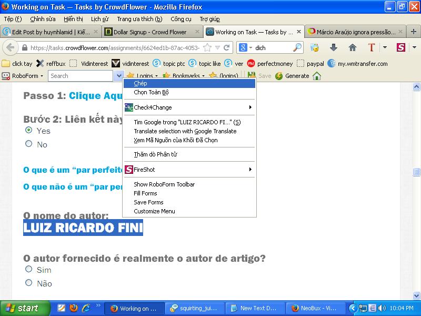Open the click tay bookmark folder
Screen dimensions: 421x316
click(x=17, y=64)
